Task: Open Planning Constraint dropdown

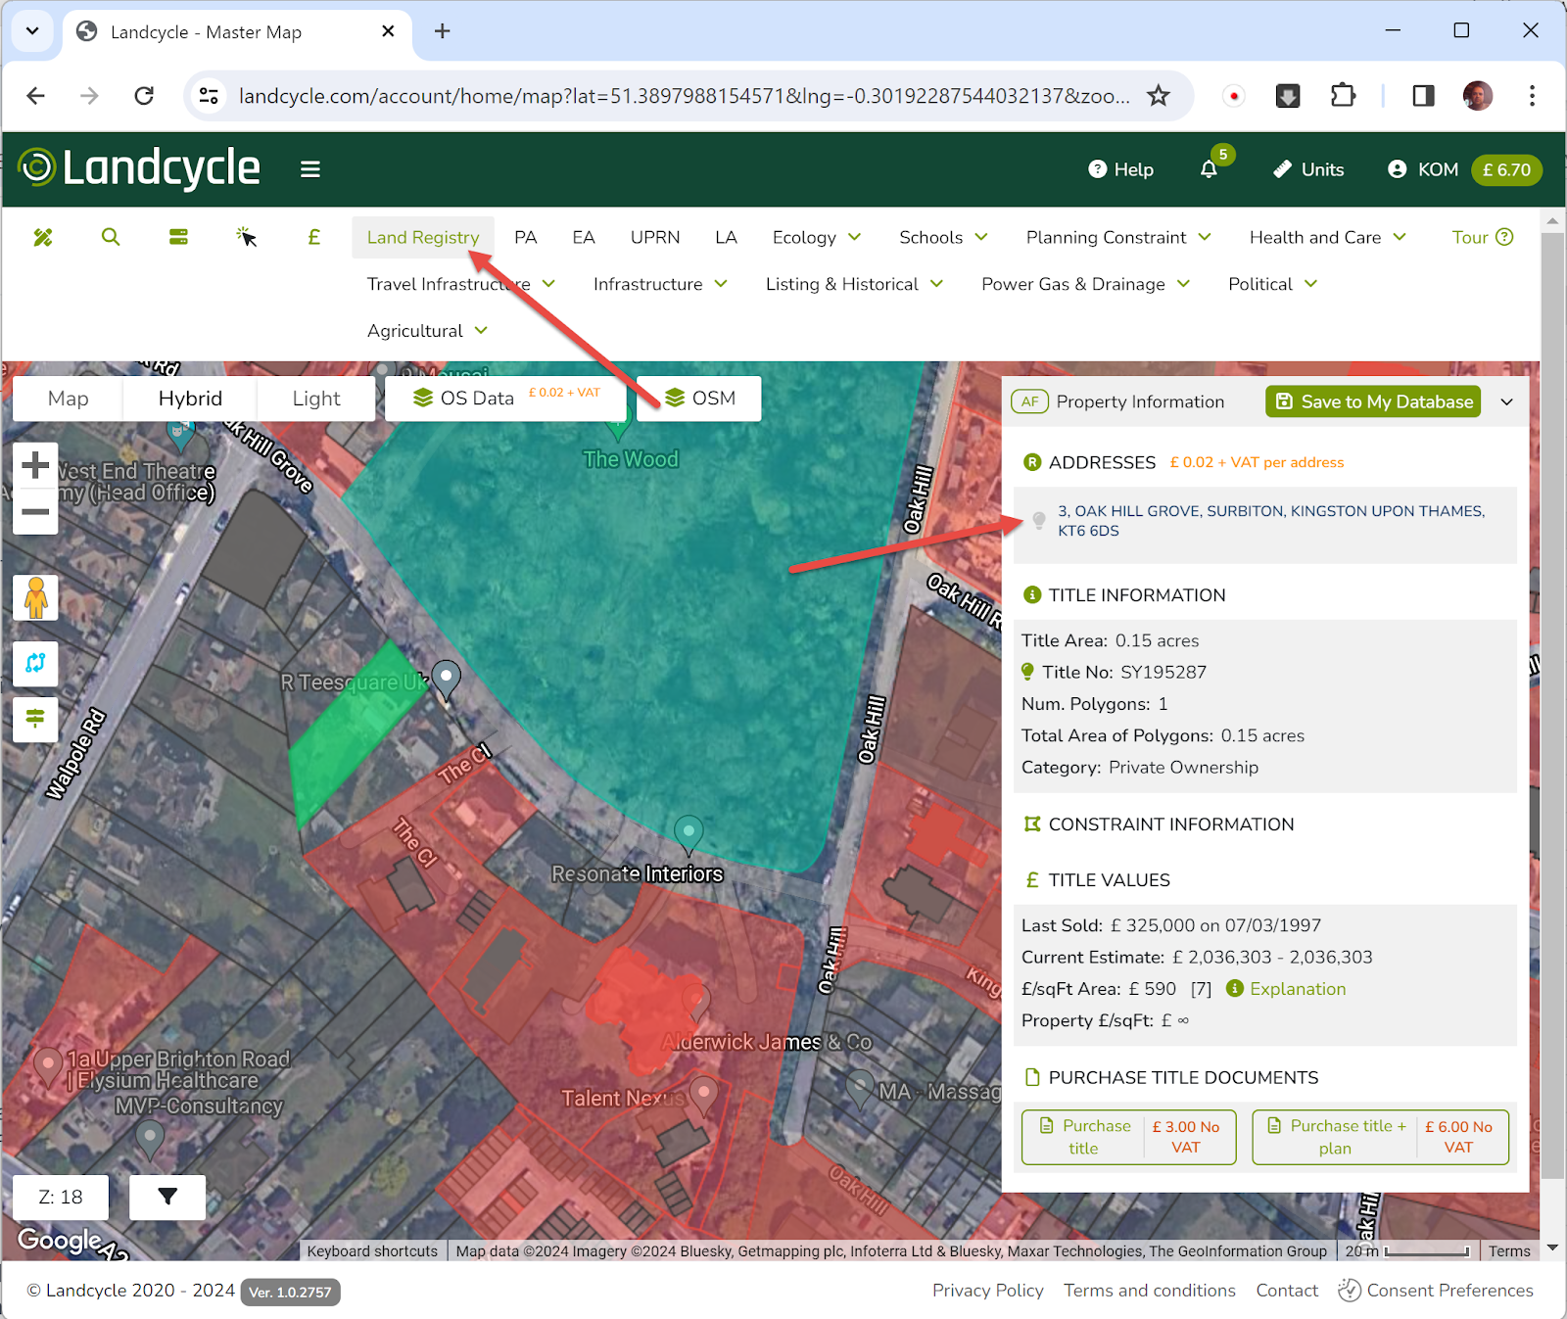Action: point(1118,237)
